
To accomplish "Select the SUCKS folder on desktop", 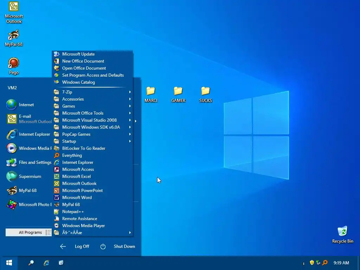I will (205, 94).
